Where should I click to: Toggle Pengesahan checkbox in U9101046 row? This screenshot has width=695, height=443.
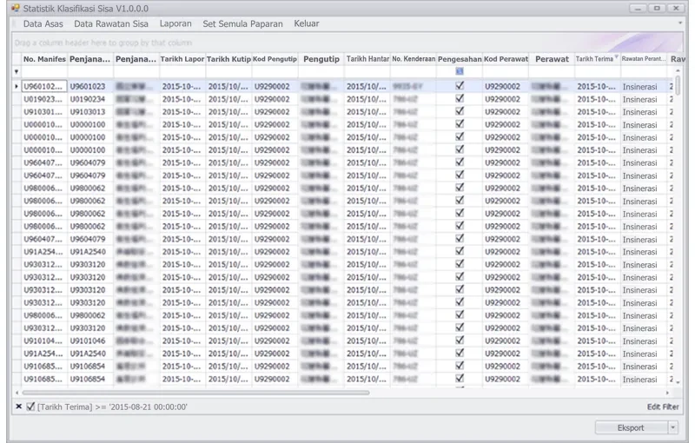[460, 341]
